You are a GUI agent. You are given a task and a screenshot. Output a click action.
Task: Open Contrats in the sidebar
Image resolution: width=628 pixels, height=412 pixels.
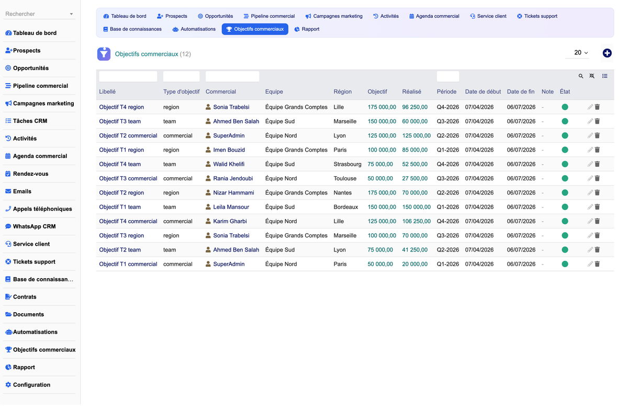tap(40, 296)
